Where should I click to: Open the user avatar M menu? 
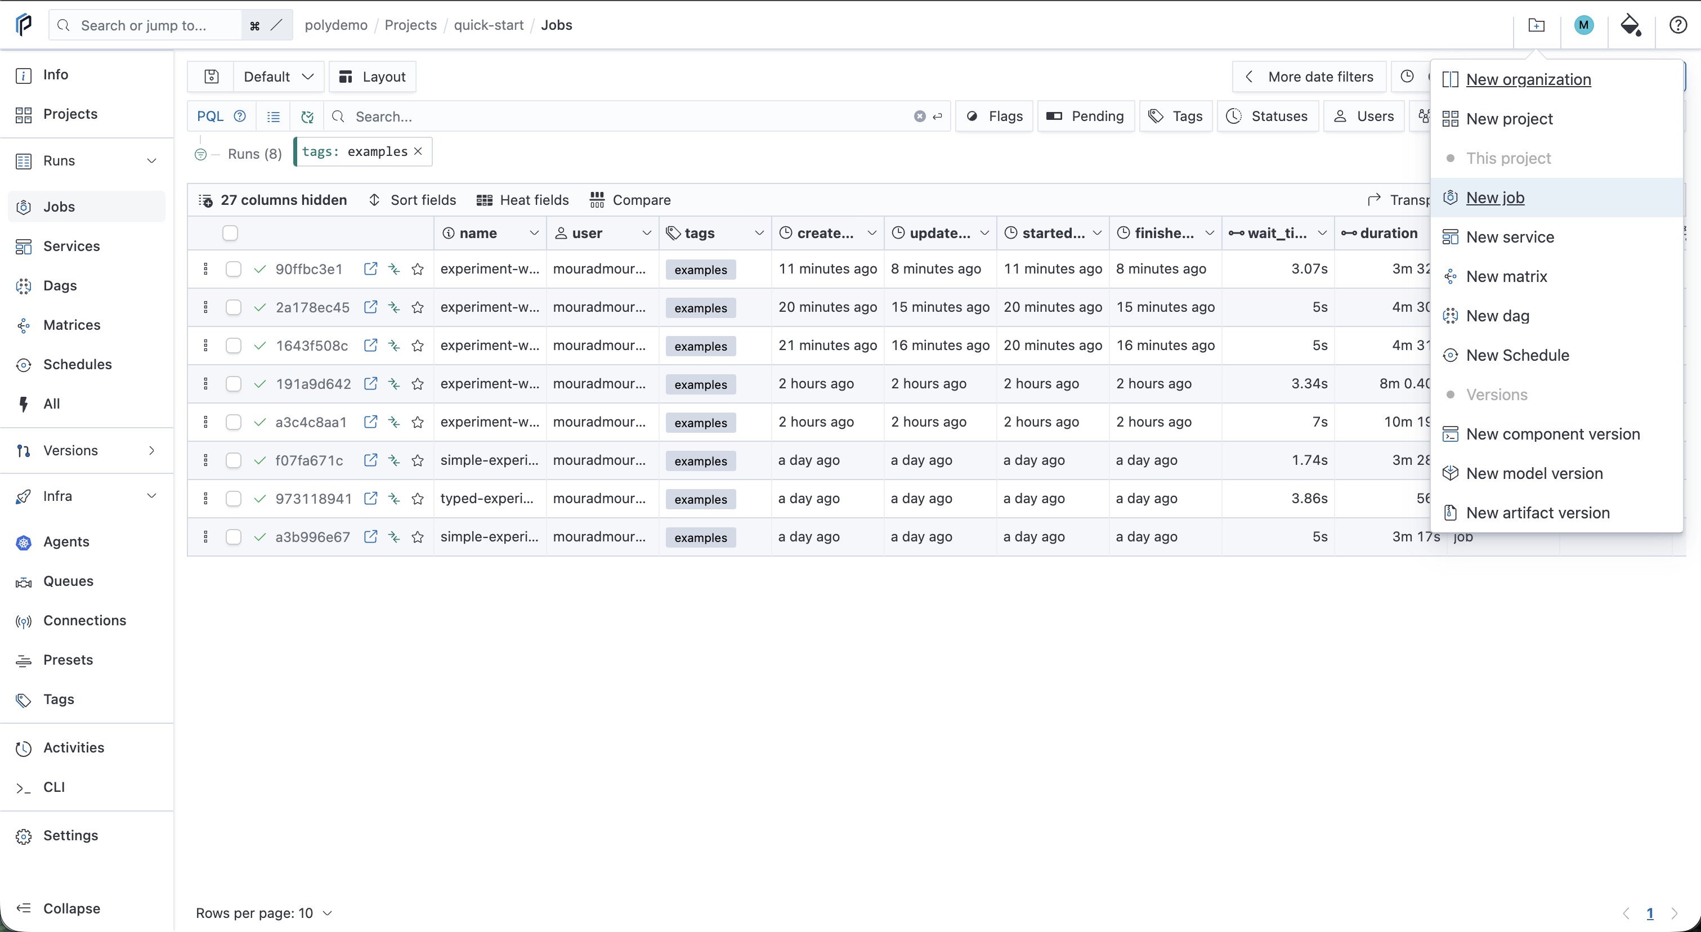point(1583,25)
